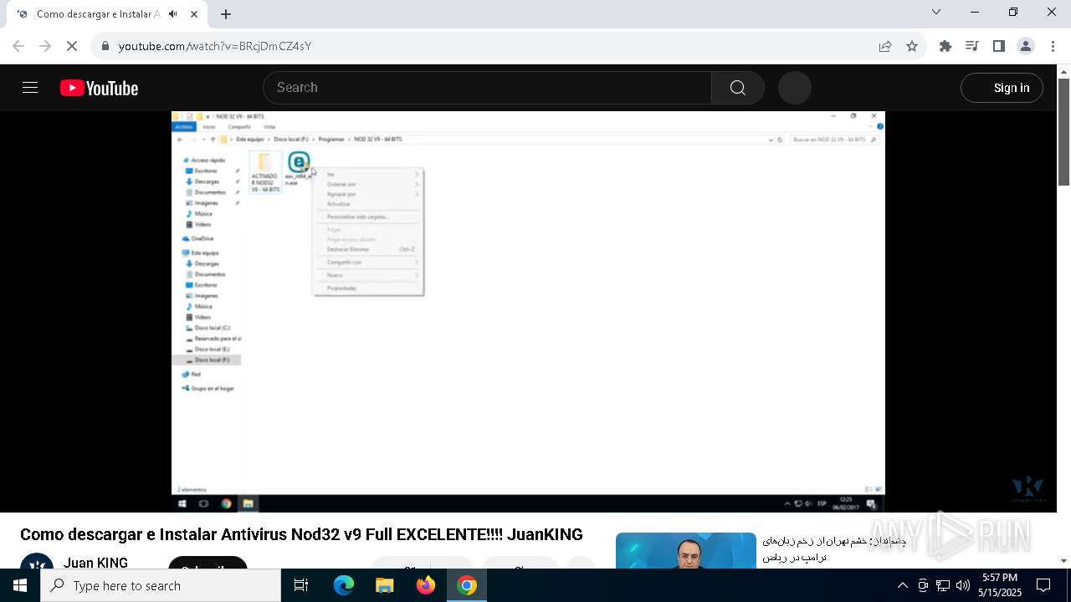
Task: Open the Juan KING channel name
Action: click(95, 563)
